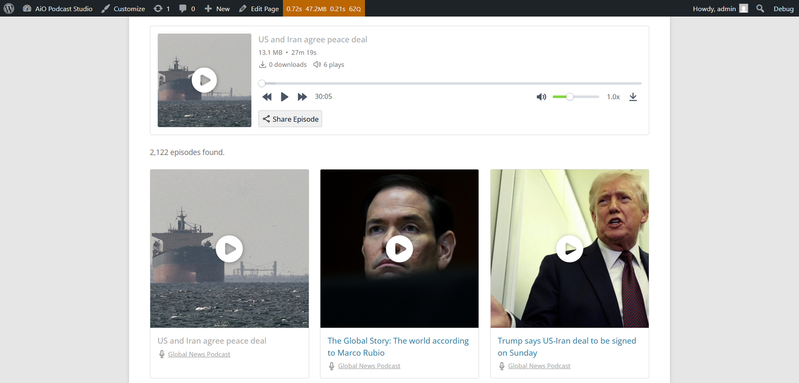Download the episode via the download arrow icon
The height and width of the screenshot is (383, 799).
[x=633, y=97]
